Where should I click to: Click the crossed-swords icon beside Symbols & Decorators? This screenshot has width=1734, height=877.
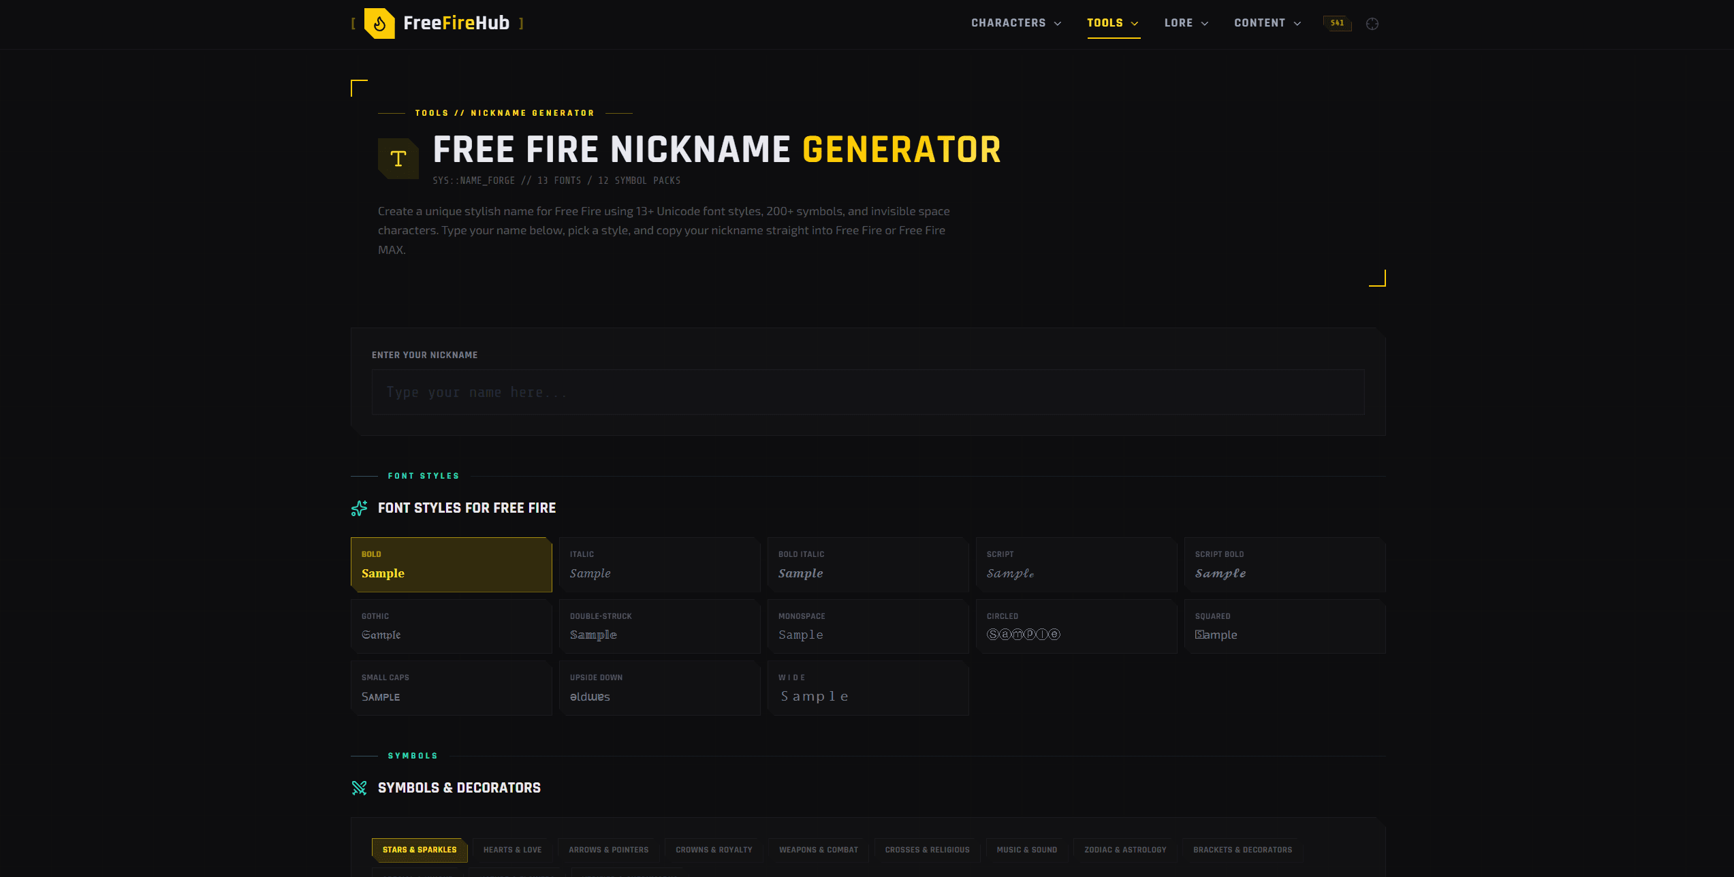(359, 788)
